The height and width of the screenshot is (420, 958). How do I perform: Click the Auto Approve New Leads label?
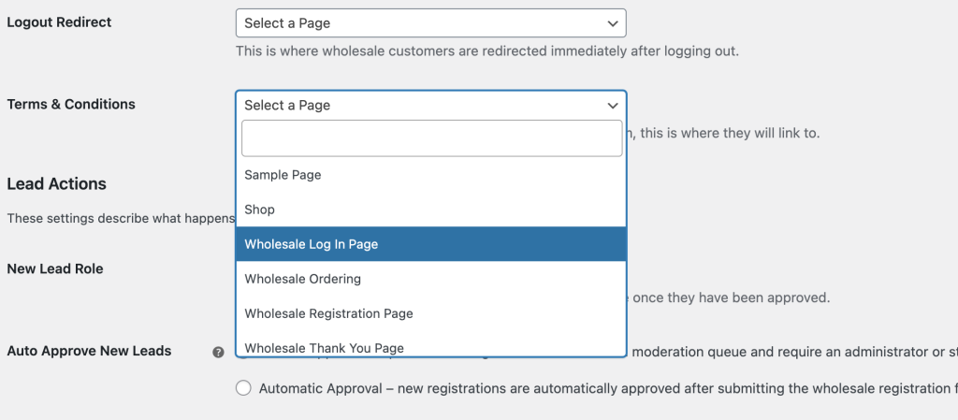coord(89,351)
